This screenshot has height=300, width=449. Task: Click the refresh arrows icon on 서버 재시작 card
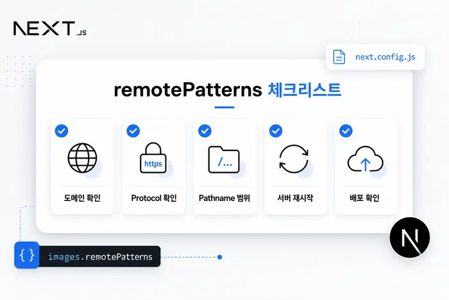click(x=294, y=159)
